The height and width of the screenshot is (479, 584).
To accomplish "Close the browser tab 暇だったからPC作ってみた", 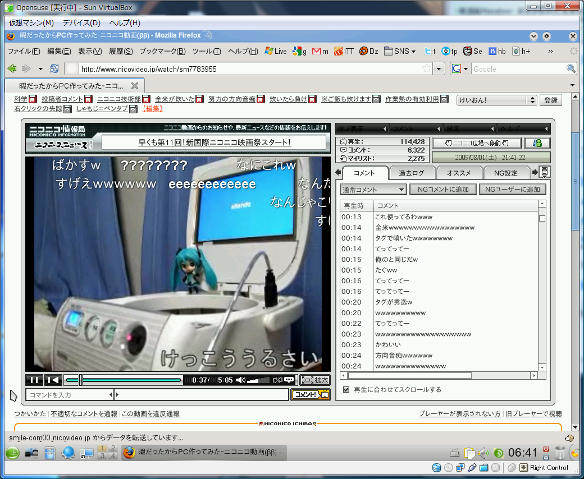I will tap(134, 86).
